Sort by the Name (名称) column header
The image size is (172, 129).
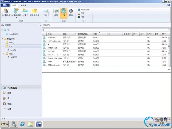click(54, 34)
